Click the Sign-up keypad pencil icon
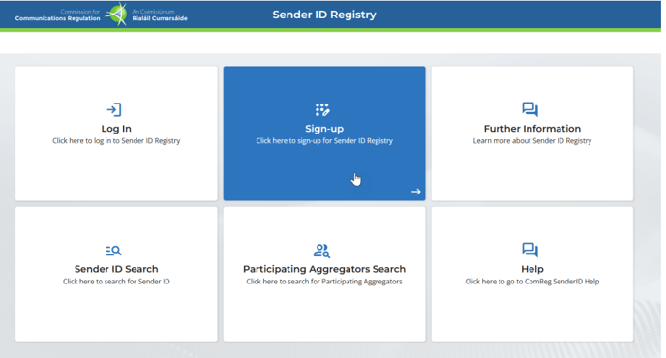 322,109
